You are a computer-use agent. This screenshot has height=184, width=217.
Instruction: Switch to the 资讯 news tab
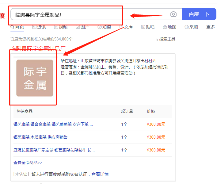coord(39,27)
